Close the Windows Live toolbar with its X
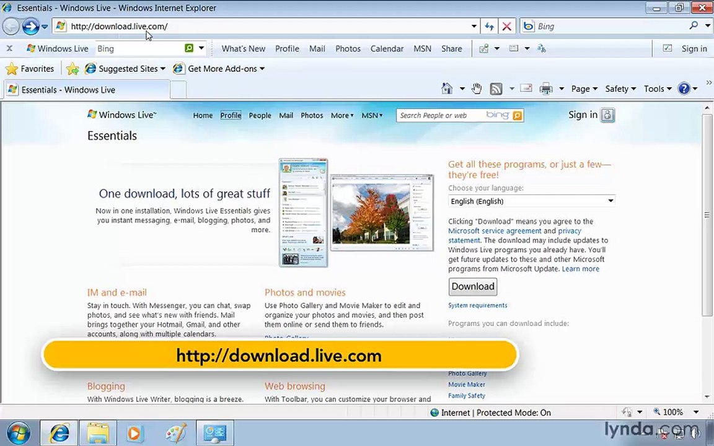 click(x=9, y=48)
